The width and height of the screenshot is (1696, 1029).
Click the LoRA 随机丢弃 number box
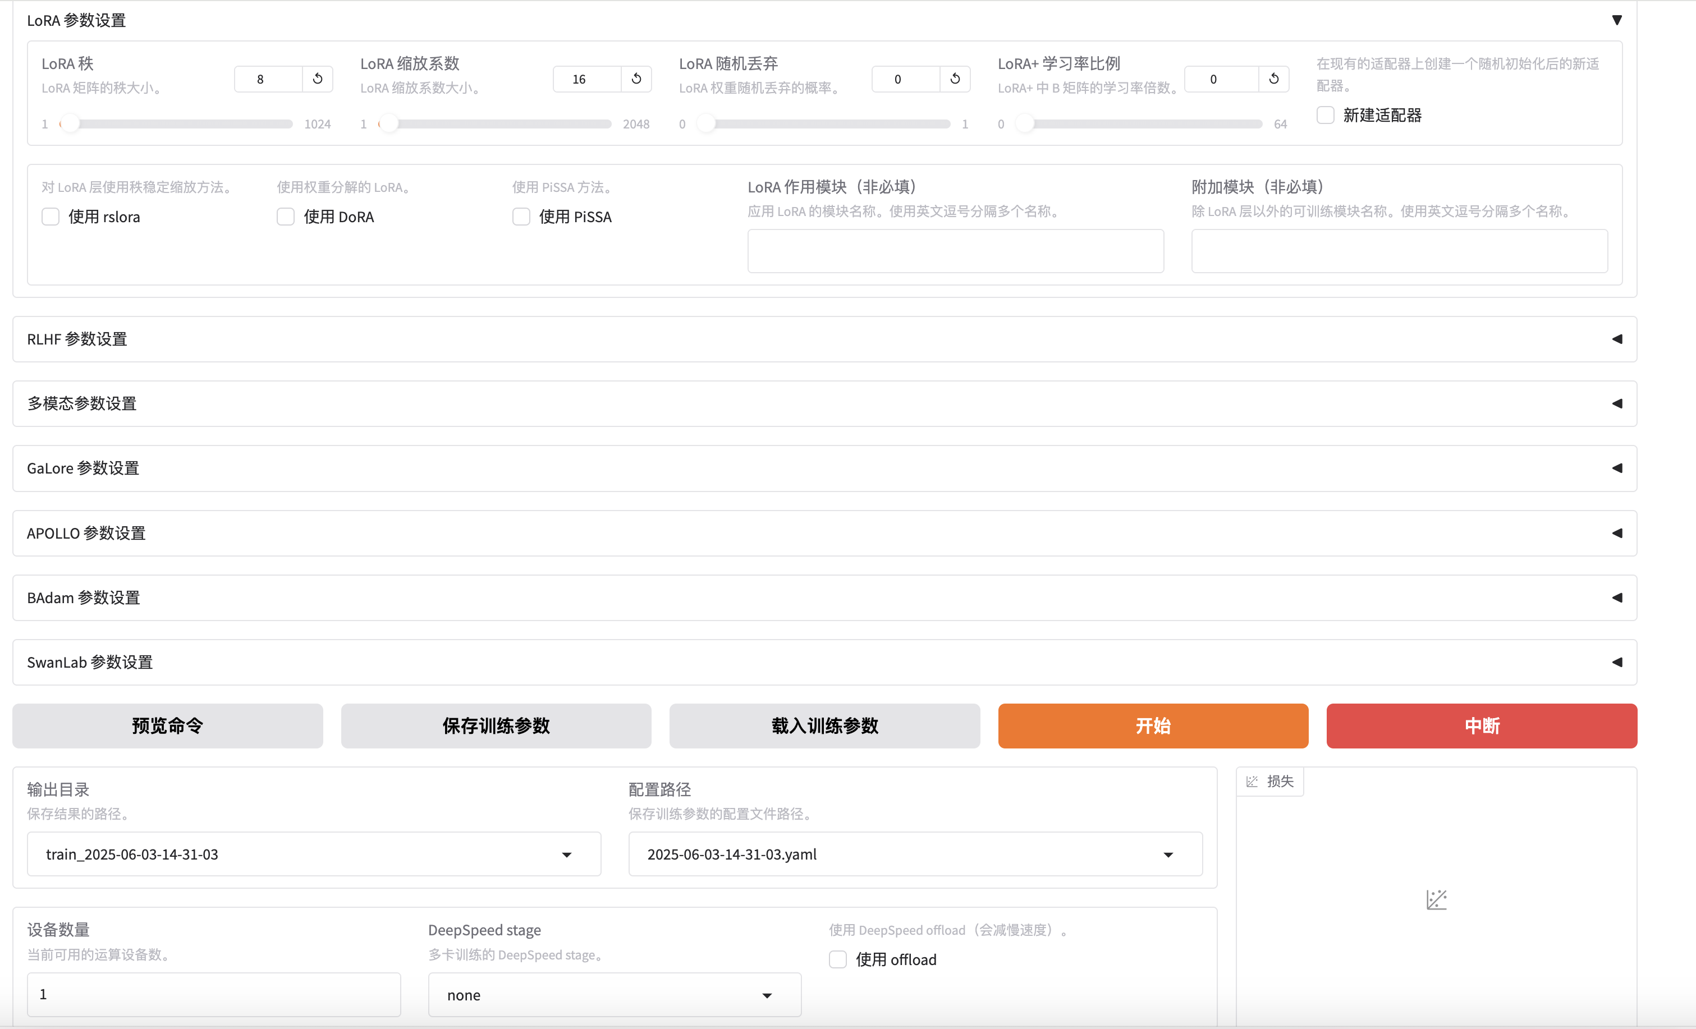(906, 79)
